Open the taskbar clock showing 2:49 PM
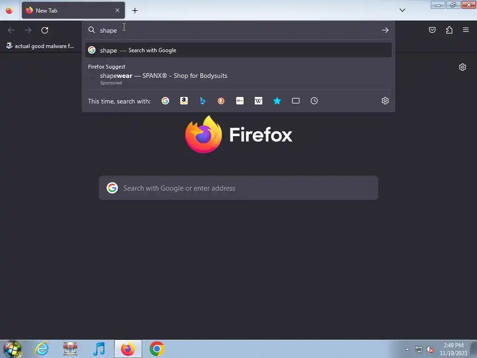This screenshot has height=358, width=477. 453,349
